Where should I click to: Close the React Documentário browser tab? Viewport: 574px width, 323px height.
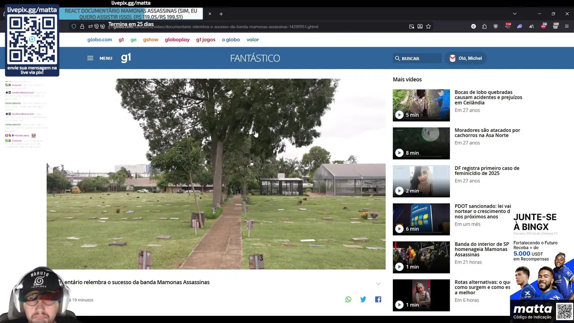(x=209, y=14)
